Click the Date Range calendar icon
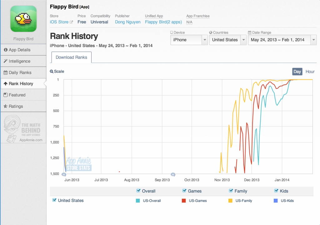Screen dimensions: 320x225 click(x=250, y=32)
